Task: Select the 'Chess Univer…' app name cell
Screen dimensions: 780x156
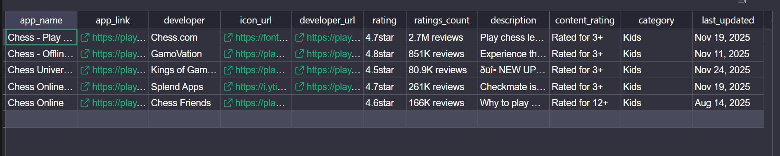Action: coord(41,70)
